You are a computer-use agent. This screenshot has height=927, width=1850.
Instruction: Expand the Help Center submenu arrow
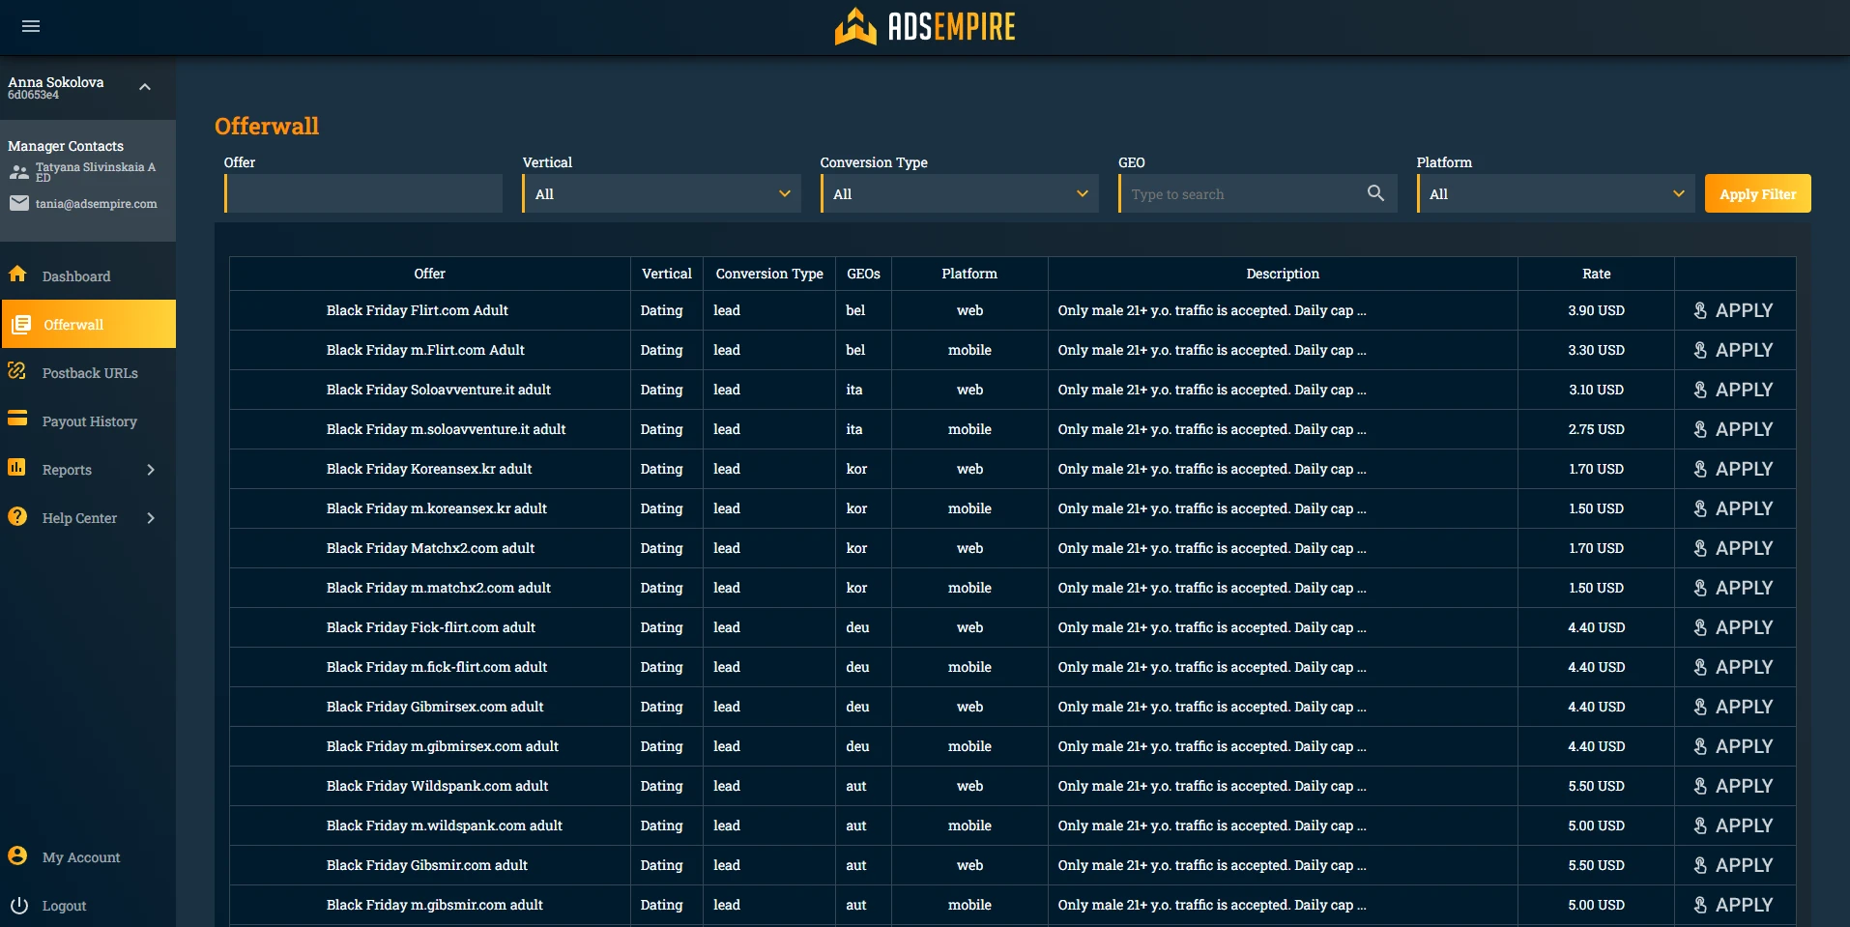tap(151, 518)
